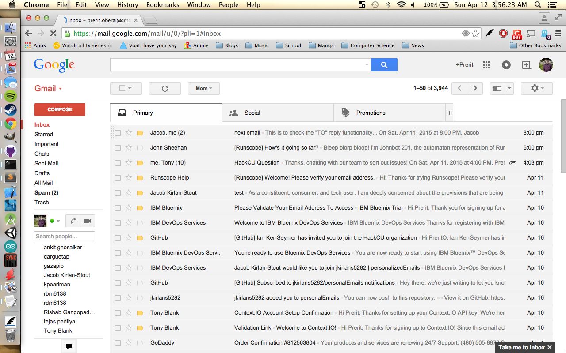The image size is (566, 353).
Task: Expand the More actions dropdown
Action: point(204,88)
